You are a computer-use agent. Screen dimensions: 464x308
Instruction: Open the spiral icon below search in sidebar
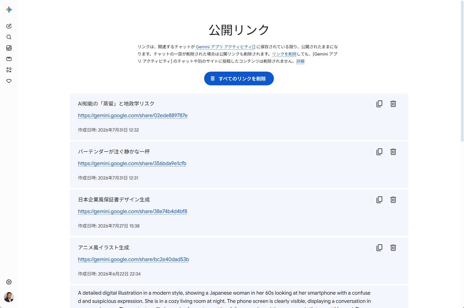pos(9,48)
